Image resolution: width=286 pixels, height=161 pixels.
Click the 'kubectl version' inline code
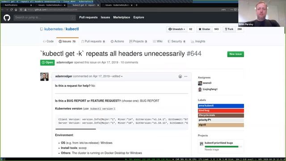[101, 109]
